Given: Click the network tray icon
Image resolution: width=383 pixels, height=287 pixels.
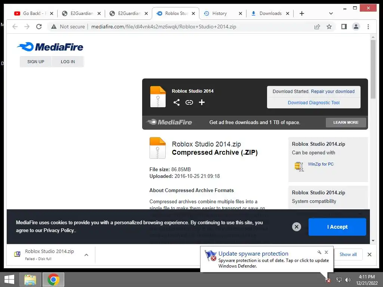Looking at the screenshot, I should [338, 280].
